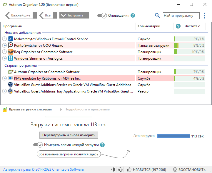Toggle the Оповещения notifications switch
The image size is (212, 173).
(102, 16)
